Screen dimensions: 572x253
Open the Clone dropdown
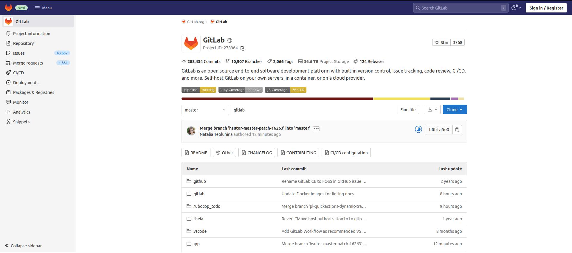(x=455, y=110)
